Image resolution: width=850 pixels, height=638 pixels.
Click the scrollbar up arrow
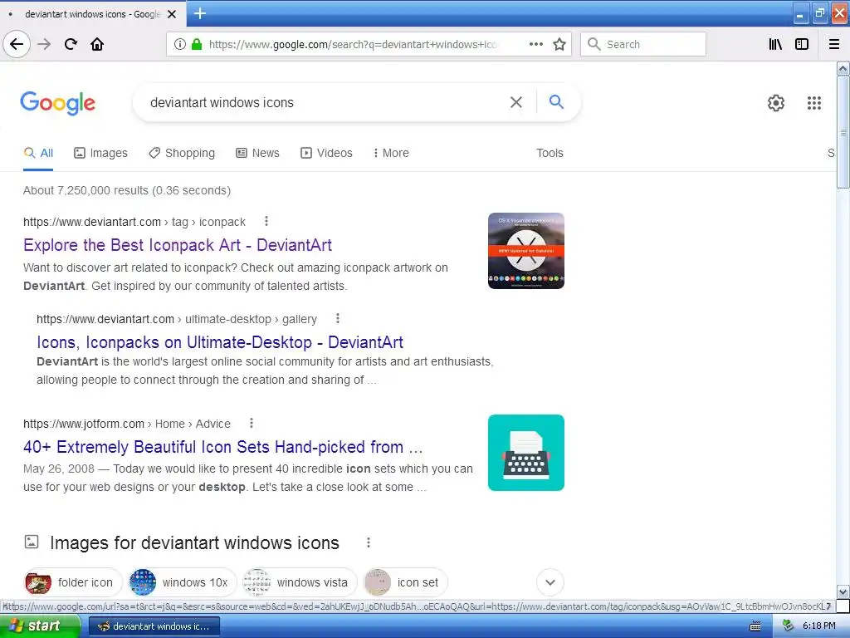pos(843,68)
